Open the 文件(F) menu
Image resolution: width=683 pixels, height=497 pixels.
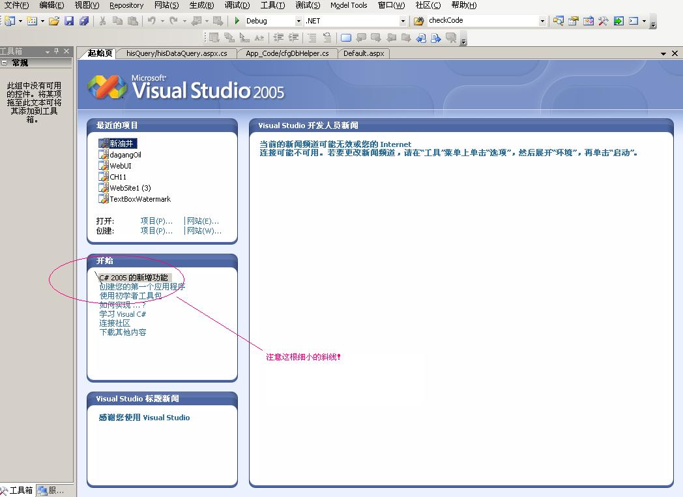click(x=16, y=5)
